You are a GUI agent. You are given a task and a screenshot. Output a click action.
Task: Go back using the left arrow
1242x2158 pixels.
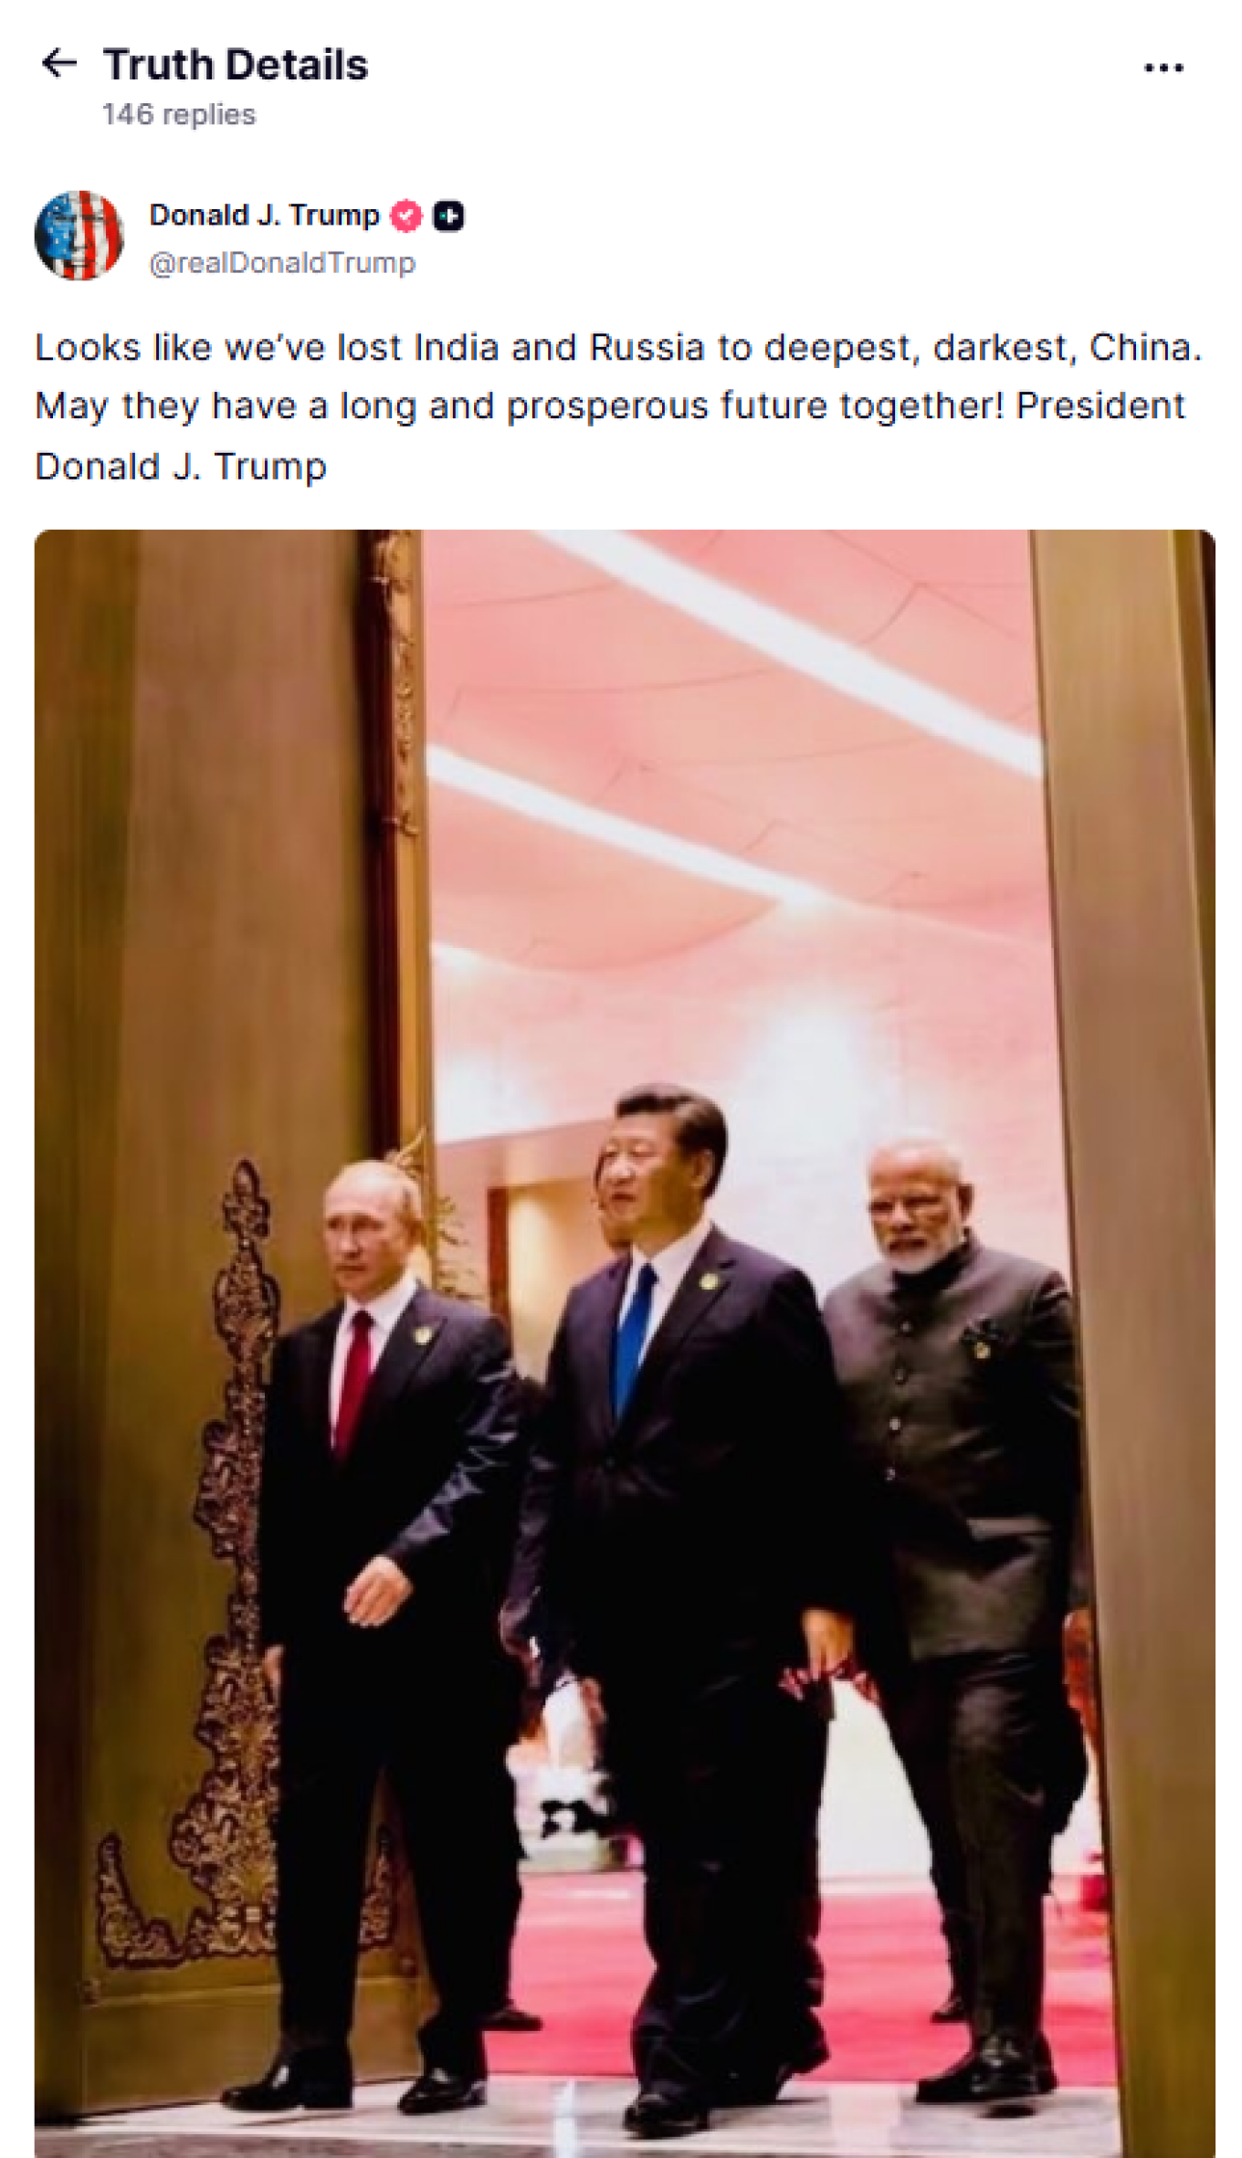click(x=59, y=64)
